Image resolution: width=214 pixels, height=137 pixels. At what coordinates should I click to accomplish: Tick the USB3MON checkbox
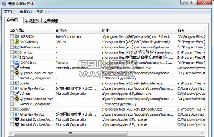pos(11,36)
